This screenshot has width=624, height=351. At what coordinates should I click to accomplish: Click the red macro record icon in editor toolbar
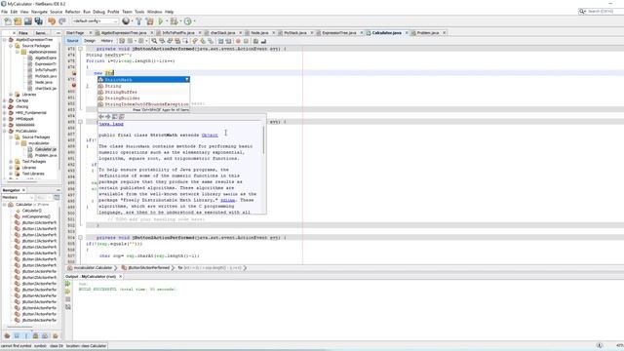(x=238, y=41)
